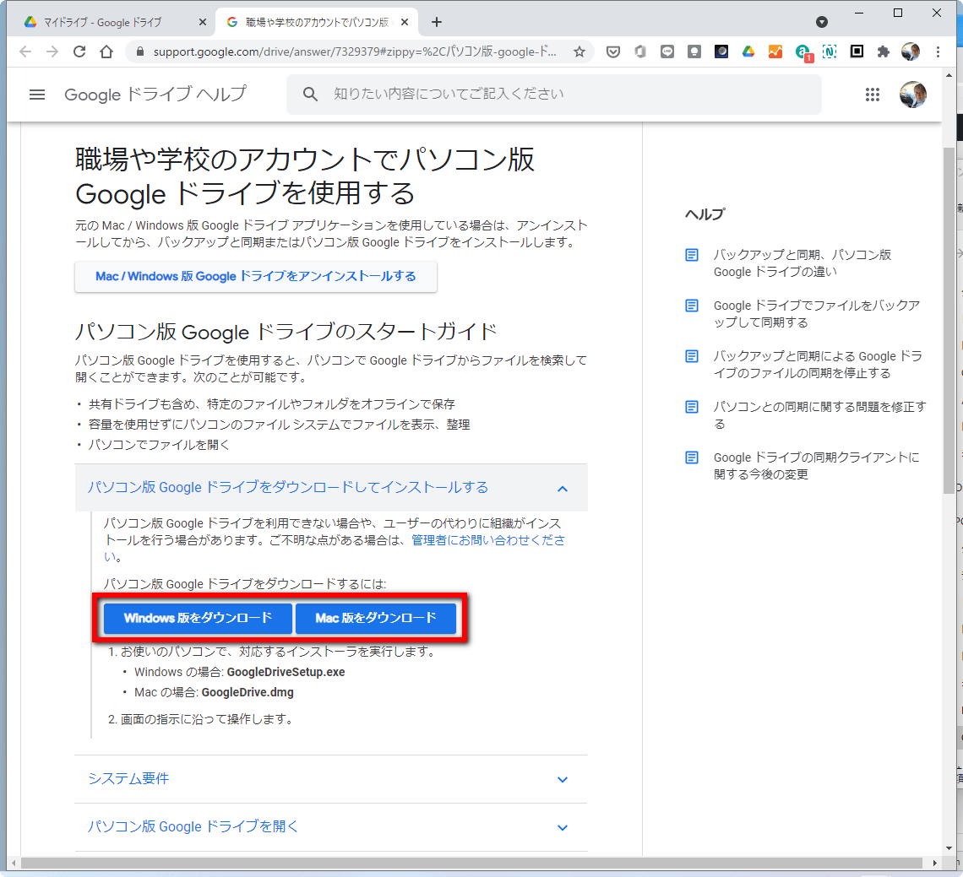
Task: Click the light bulb extension icon
Action: (694, 51)
